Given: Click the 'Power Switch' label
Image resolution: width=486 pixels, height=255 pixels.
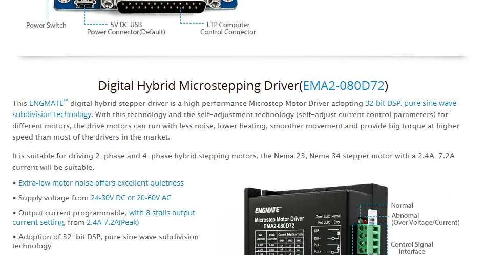Looking at the screenshot, I should point(46,25).
